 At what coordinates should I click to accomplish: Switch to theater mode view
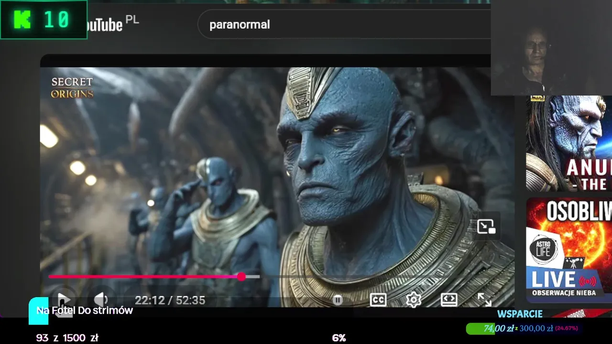[x=448, y=300]
